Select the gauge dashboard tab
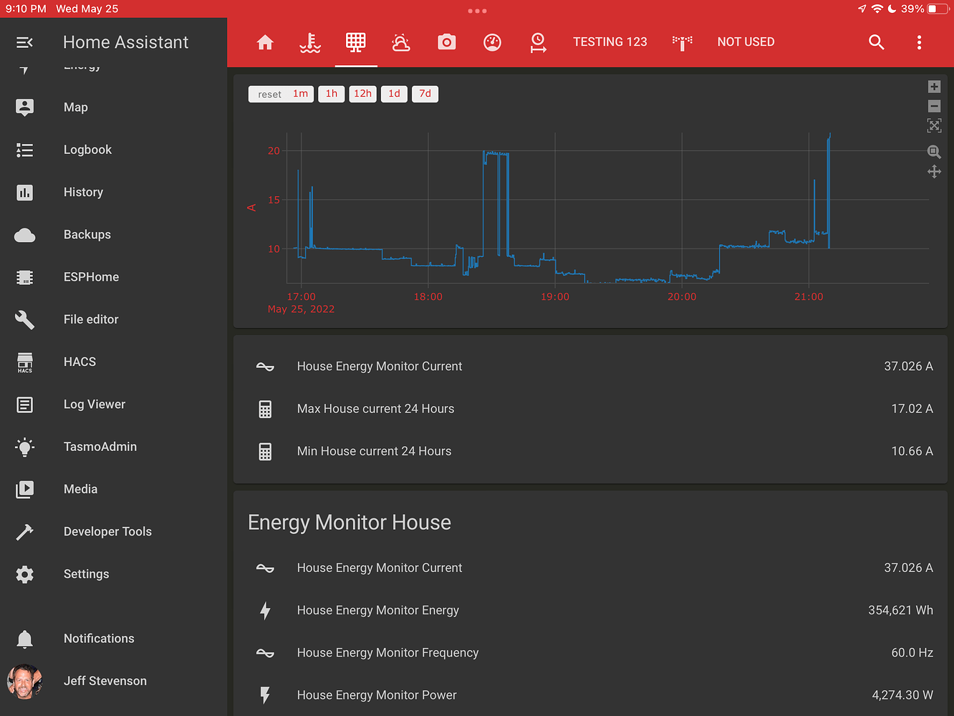The height and width of the screenshot is (716, 954). [x=492, y=42]
